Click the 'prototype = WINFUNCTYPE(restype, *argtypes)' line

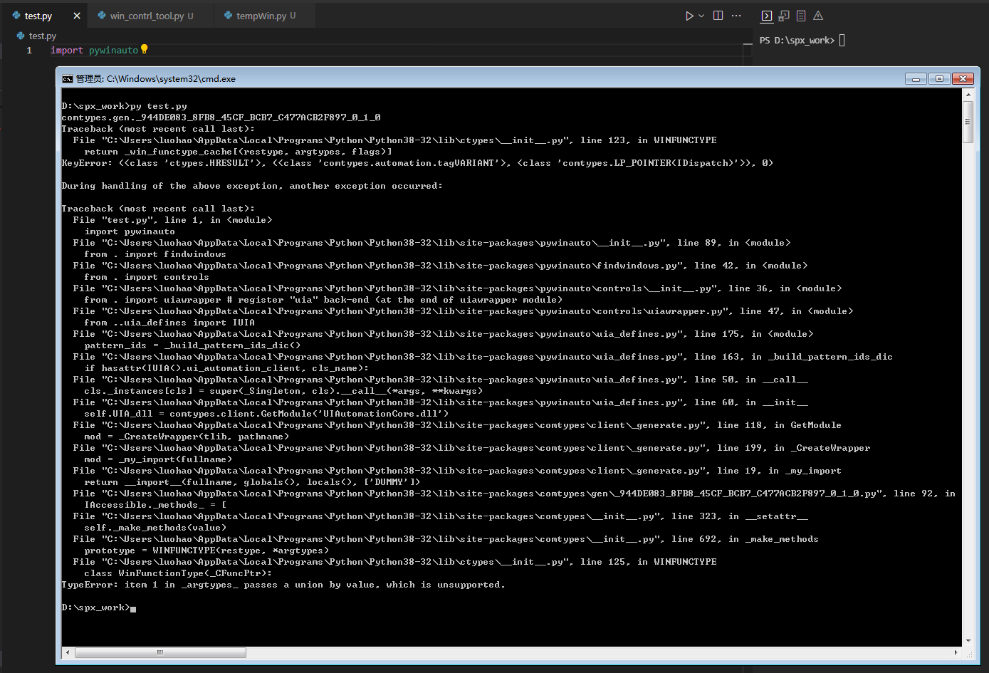click(206, 551)
